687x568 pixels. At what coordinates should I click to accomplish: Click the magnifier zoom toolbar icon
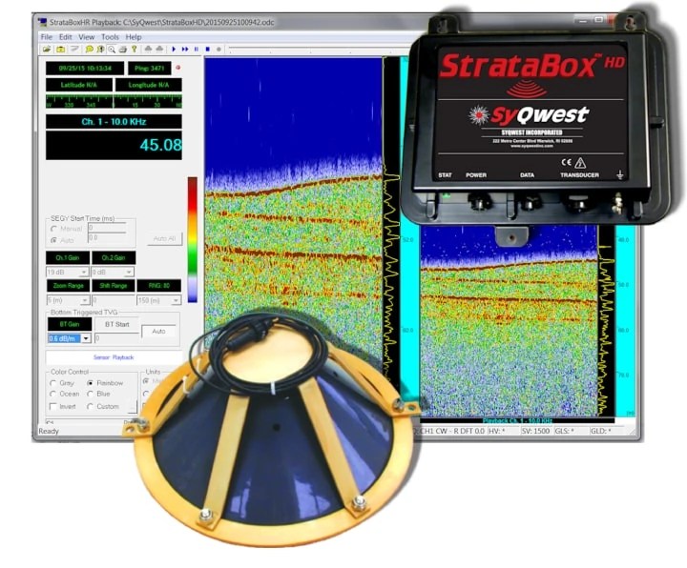click(x=112, y=50)
